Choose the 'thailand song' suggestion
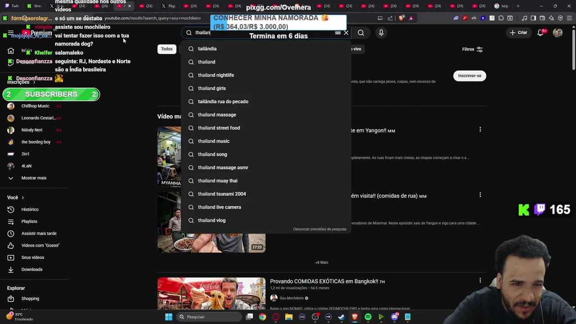 266,154
